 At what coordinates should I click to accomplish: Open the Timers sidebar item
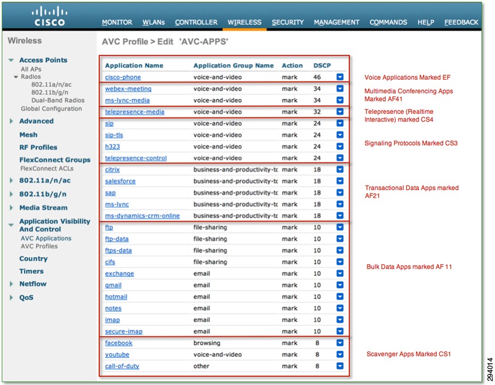(31, 271)
